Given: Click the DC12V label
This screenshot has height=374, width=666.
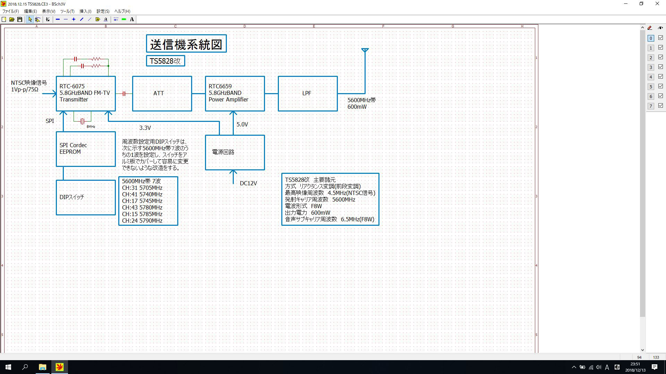Looking at the screenshot, I should pyautogui.click(x=248, y=183).
